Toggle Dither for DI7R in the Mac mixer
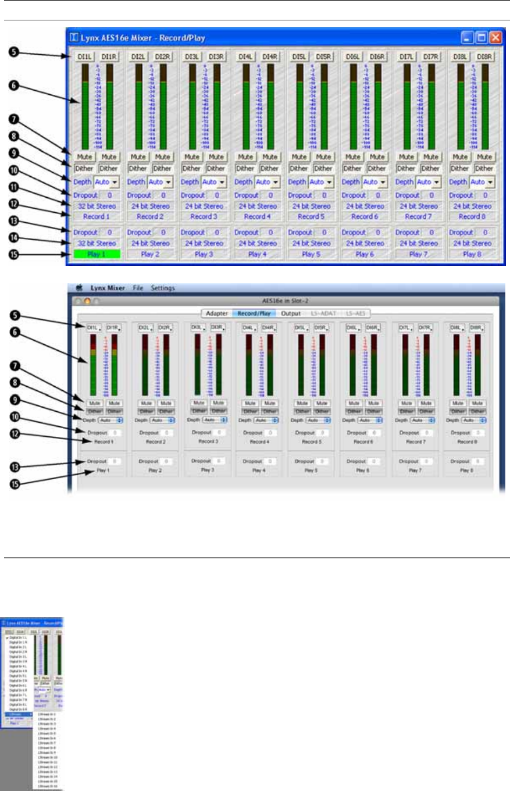Screen dimensions: 510x791 pos(427,411)
